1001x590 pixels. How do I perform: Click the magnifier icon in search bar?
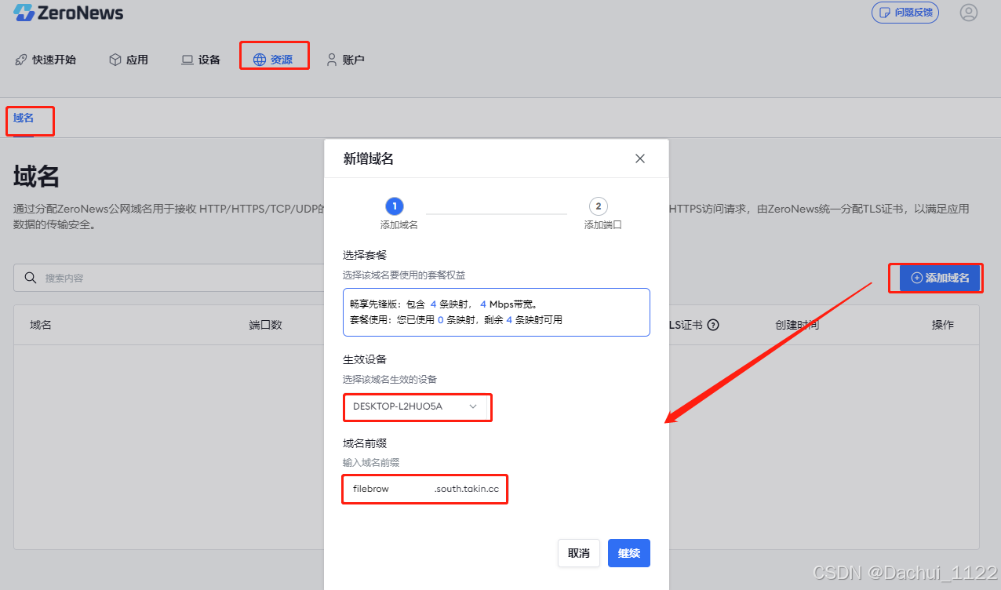click(x=31, y=278)
